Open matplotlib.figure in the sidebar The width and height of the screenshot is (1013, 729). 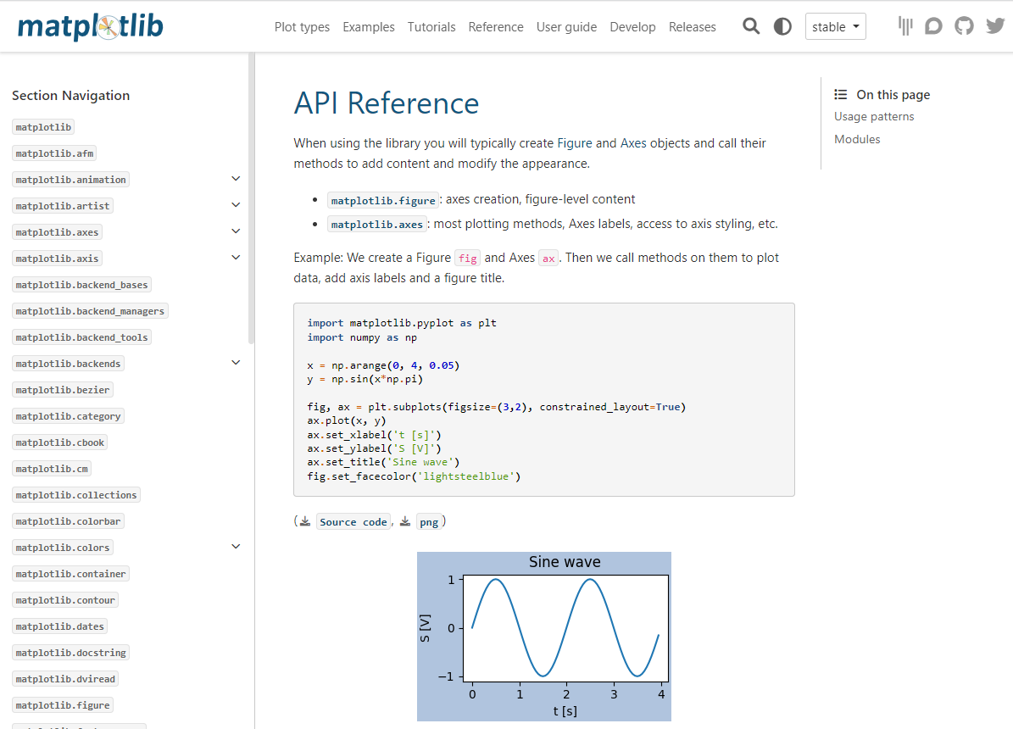pyautogui.click(x=63, y=706)
